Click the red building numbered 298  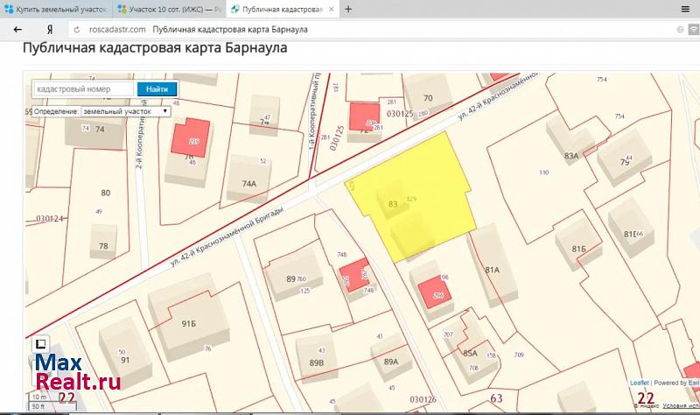pyautogui.click(x=432, y=292)
